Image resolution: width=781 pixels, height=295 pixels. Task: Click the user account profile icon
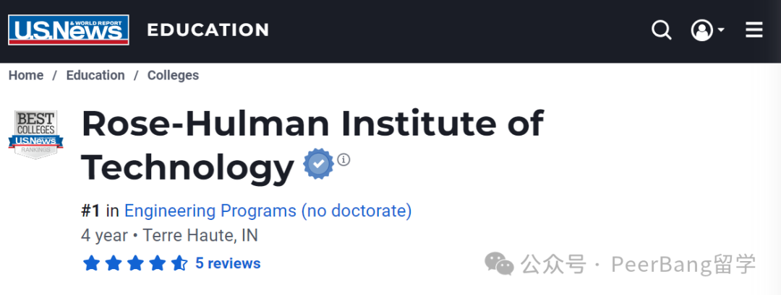[x=701, y=30]
